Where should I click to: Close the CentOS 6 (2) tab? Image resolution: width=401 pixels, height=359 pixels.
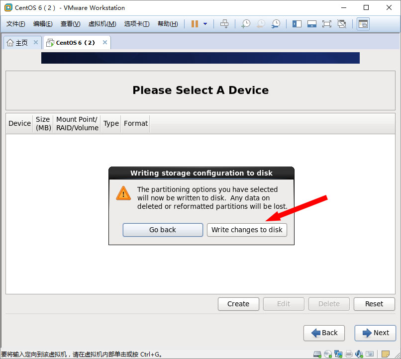pos(104,42)
